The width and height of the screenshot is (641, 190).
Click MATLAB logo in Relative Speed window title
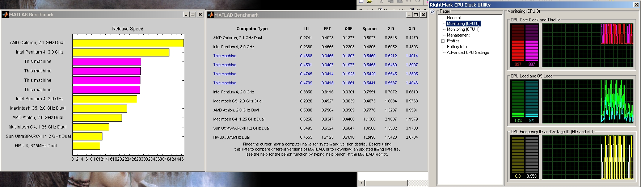coord(5,14)
